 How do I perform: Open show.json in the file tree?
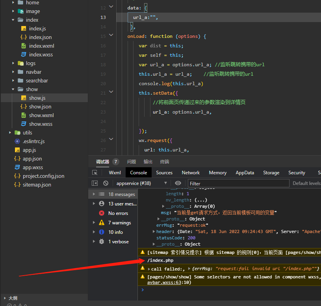coord(40,106)
